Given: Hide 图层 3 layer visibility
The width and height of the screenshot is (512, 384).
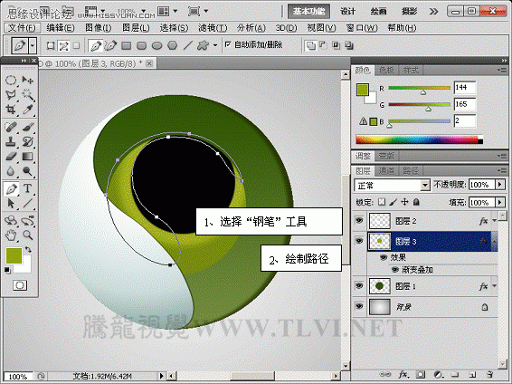Looking at the screenshot, I should (x=359, y=241).
